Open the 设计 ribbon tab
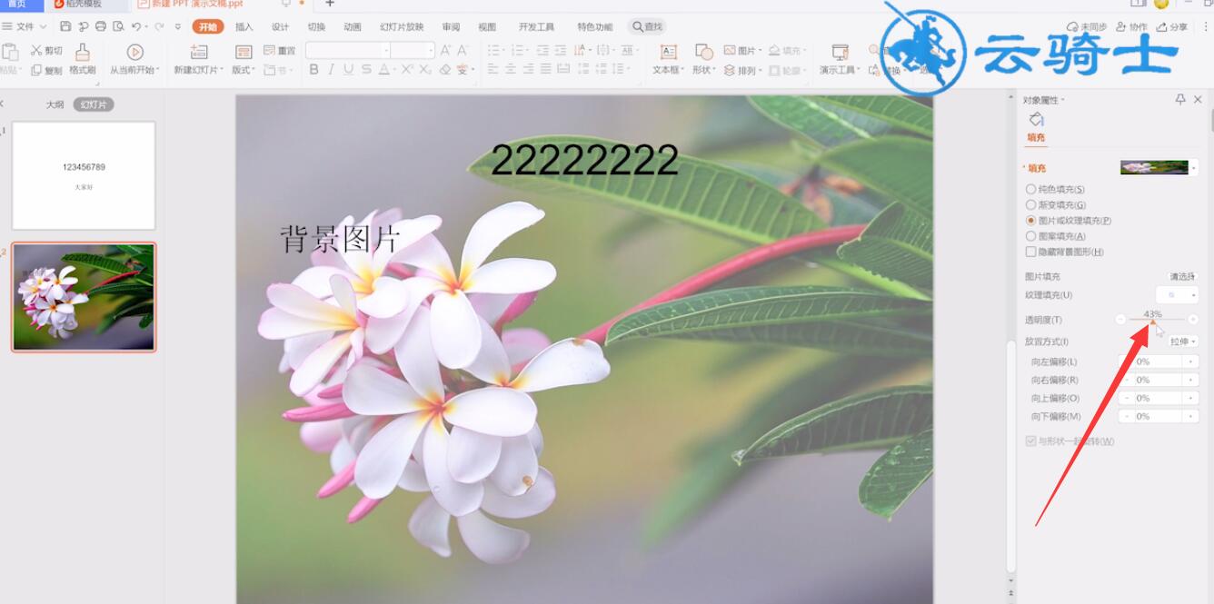This screenshot has height=604, width=1214. 280,27
